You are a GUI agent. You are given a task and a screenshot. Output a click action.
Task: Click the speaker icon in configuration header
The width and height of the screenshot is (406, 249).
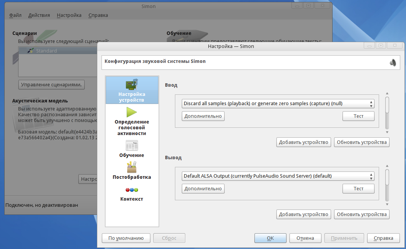tap(393, 63)
